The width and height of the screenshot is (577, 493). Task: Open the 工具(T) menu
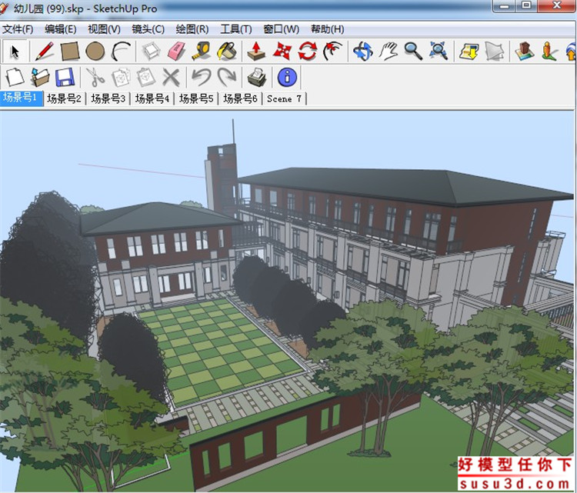[236, 29]
